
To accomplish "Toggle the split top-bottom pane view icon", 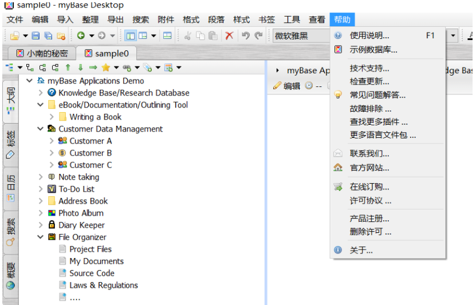I will (167, 36).
